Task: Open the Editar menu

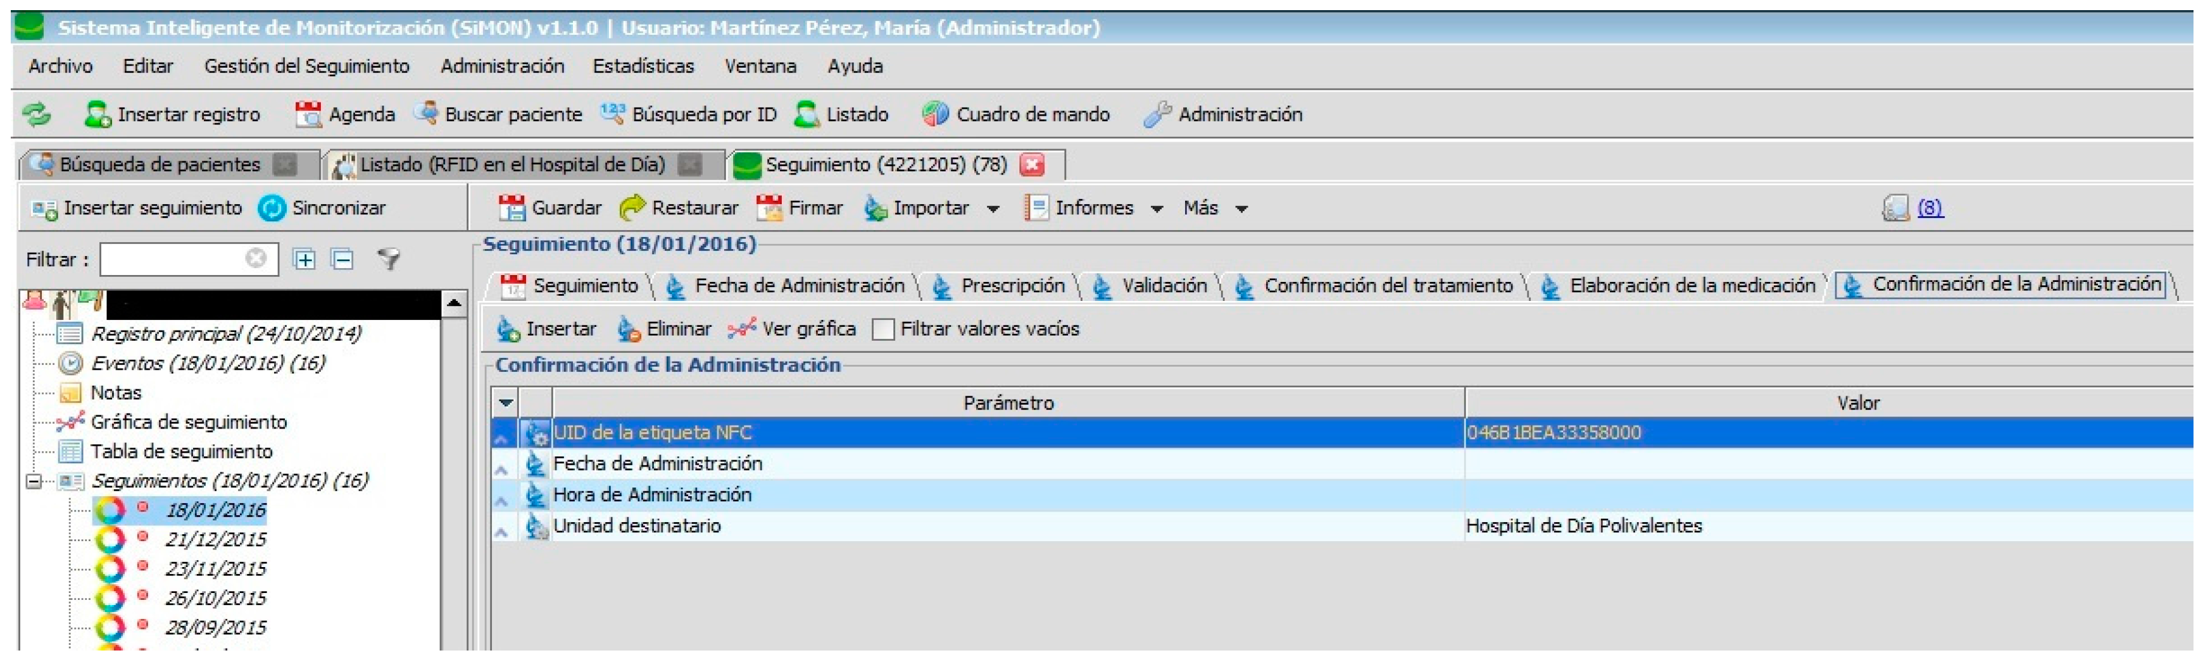Action: click(148, 66)
